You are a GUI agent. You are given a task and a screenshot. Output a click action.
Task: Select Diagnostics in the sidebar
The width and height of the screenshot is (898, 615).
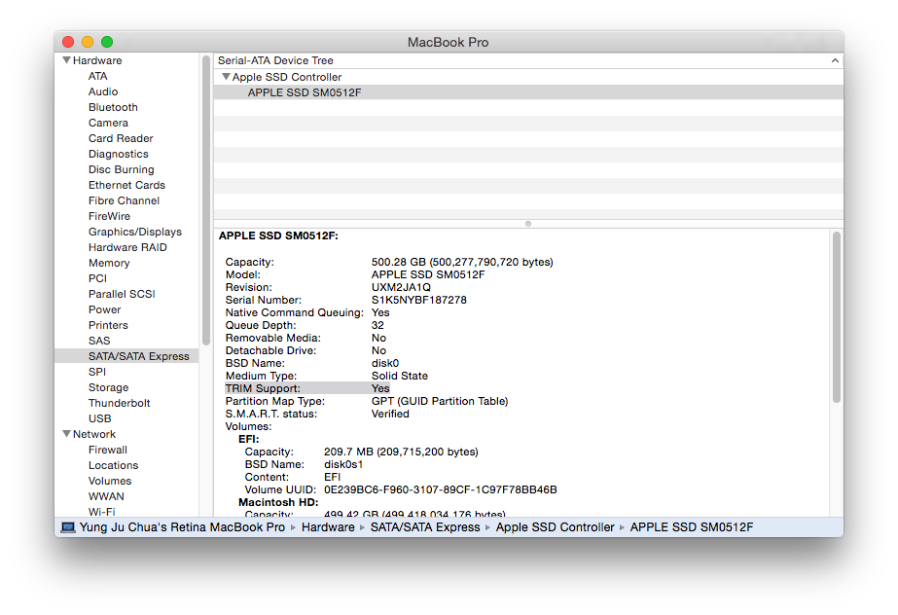(x=119, y=154)
